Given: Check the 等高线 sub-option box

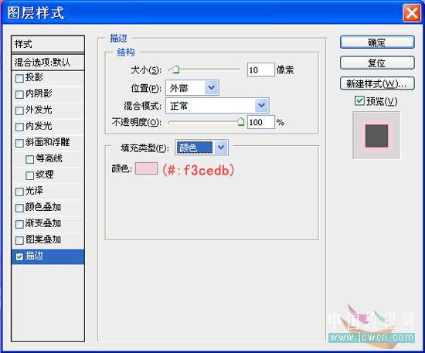Looking at the screenshot, I should click(29, 159).
